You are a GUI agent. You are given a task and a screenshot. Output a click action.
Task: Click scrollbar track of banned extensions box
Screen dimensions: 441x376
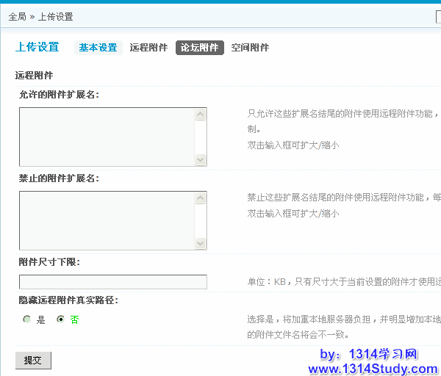point(201,220)
